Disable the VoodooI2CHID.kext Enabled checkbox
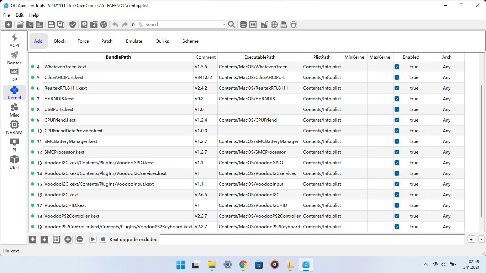The height and width of the screenshot is (273, 486). pos(397,205)
